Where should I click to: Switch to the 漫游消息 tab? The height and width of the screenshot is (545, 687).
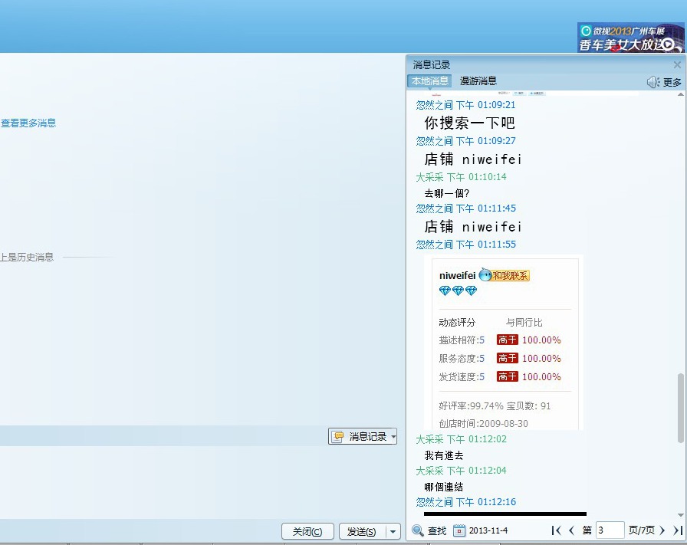pos(478,81)
